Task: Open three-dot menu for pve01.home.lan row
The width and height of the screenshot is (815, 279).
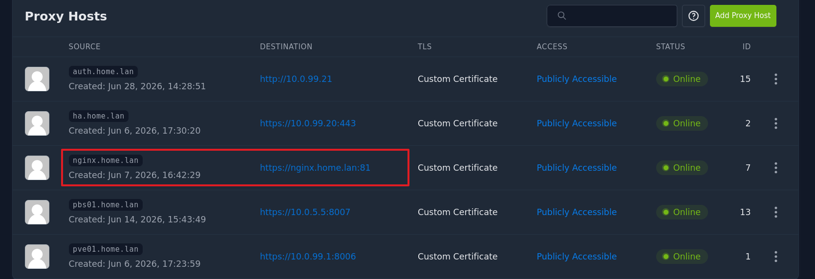Action: (776, 257)
